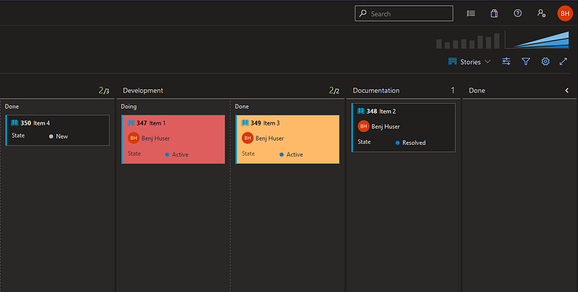Viewport: 578px width, 292px height.
Task: Open board settings gear icon
Action: 545,61
